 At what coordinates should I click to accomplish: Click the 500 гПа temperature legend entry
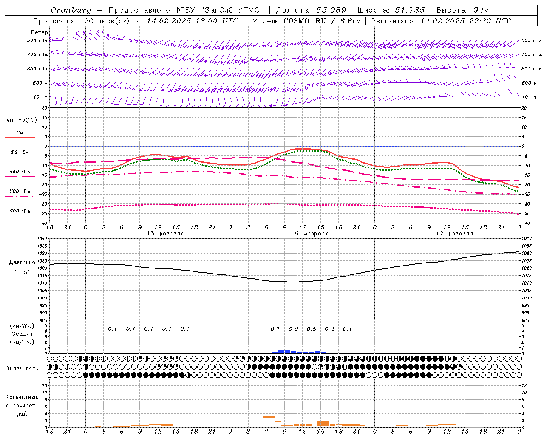pos(20,211)
